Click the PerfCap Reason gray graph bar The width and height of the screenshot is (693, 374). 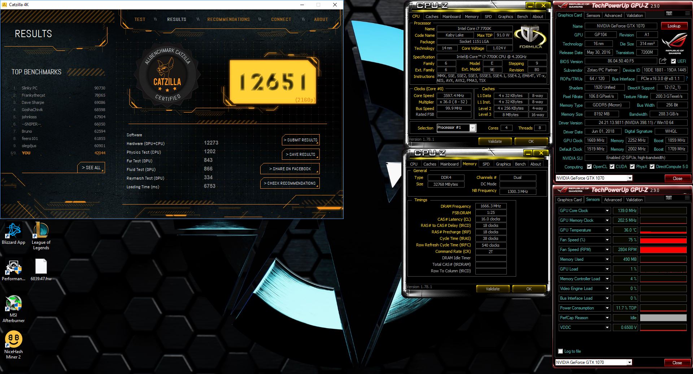(x=663, y=318)
